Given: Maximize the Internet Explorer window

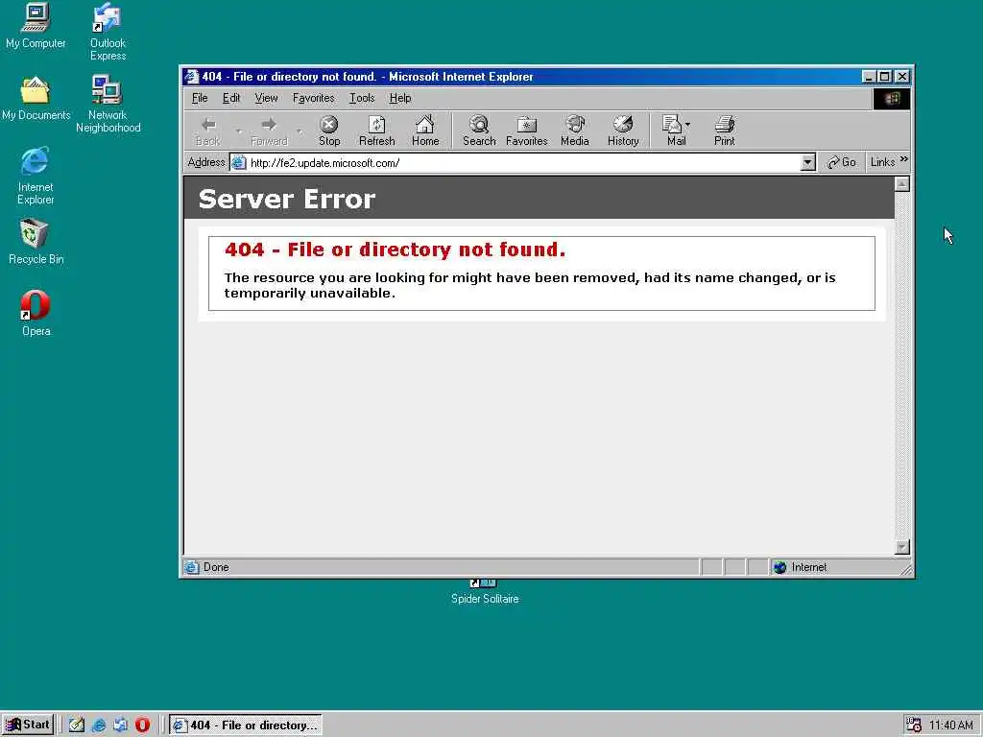Looking at the screenshot, I should [x=884, y=77].
